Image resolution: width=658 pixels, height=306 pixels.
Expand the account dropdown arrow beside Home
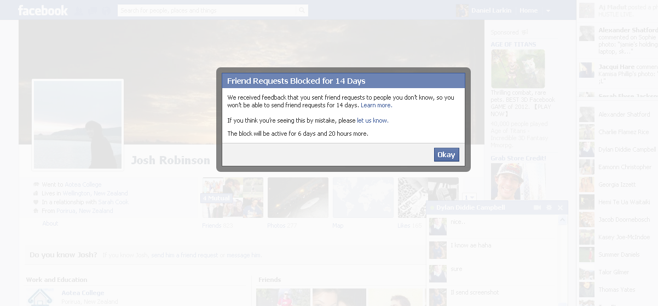pos(548,10)
